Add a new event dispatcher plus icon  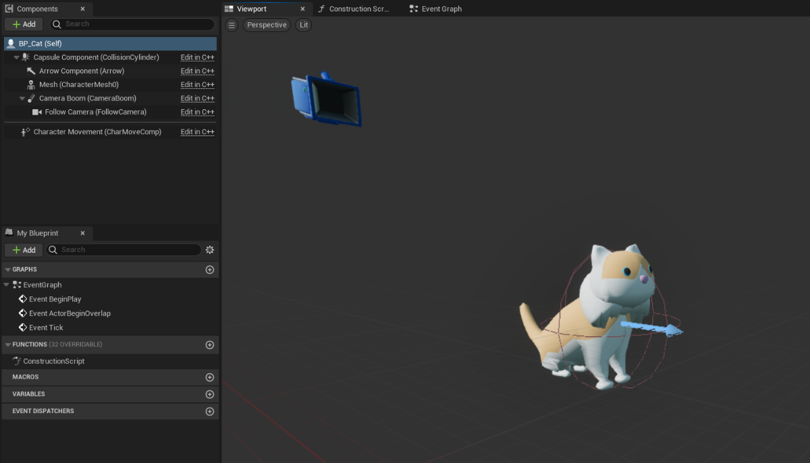pos(210,411)
